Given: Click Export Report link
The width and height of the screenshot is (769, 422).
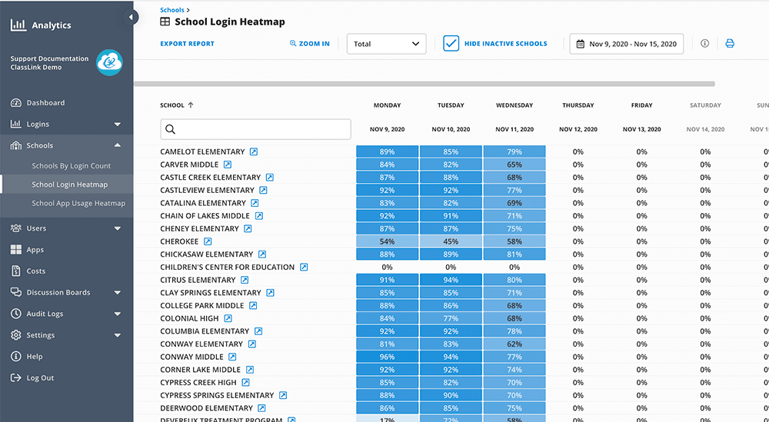Looking at the screenshot, I should point(188,44).
